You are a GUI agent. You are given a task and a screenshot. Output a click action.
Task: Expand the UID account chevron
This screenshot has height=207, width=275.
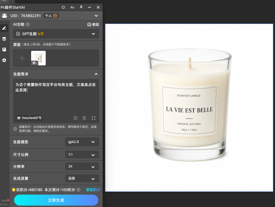pos(96,16)
